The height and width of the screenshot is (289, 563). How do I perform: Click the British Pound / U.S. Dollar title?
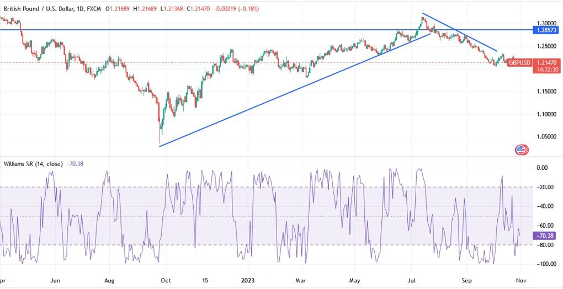[37, 9]
